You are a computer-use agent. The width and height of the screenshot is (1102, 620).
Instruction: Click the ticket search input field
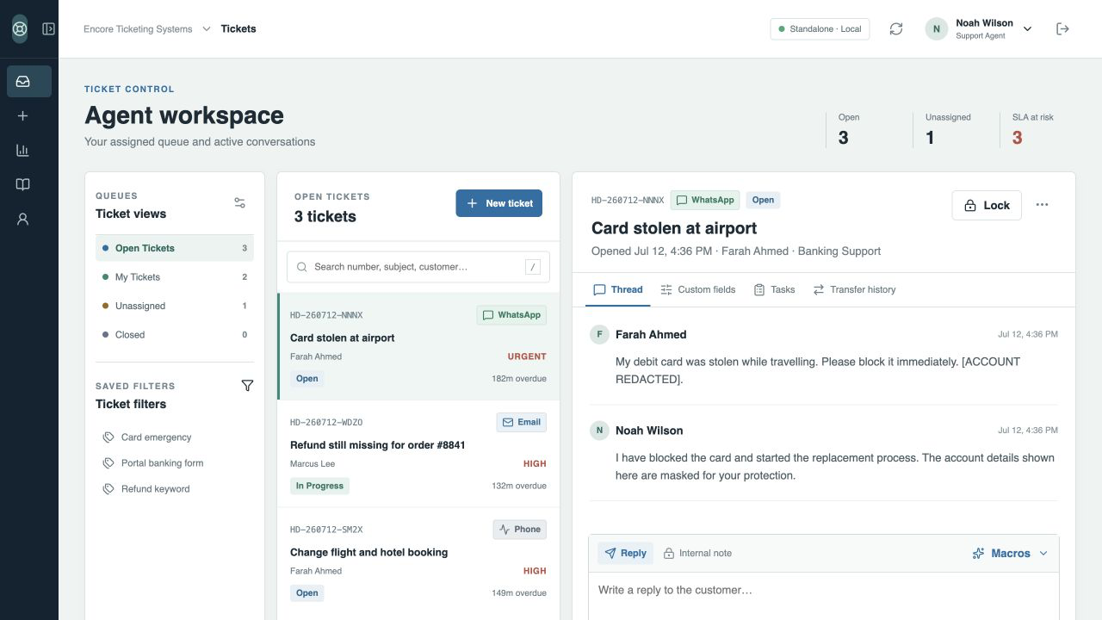(418, 267)
